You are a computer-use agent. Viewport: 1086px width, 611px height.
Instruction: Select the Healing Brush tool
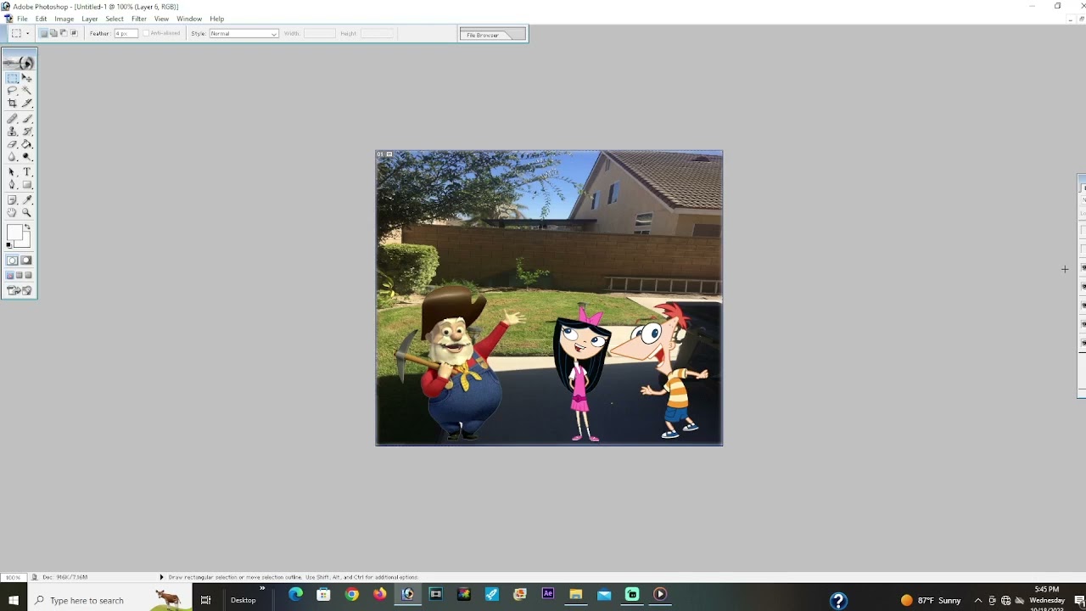[x=12, y=119]
